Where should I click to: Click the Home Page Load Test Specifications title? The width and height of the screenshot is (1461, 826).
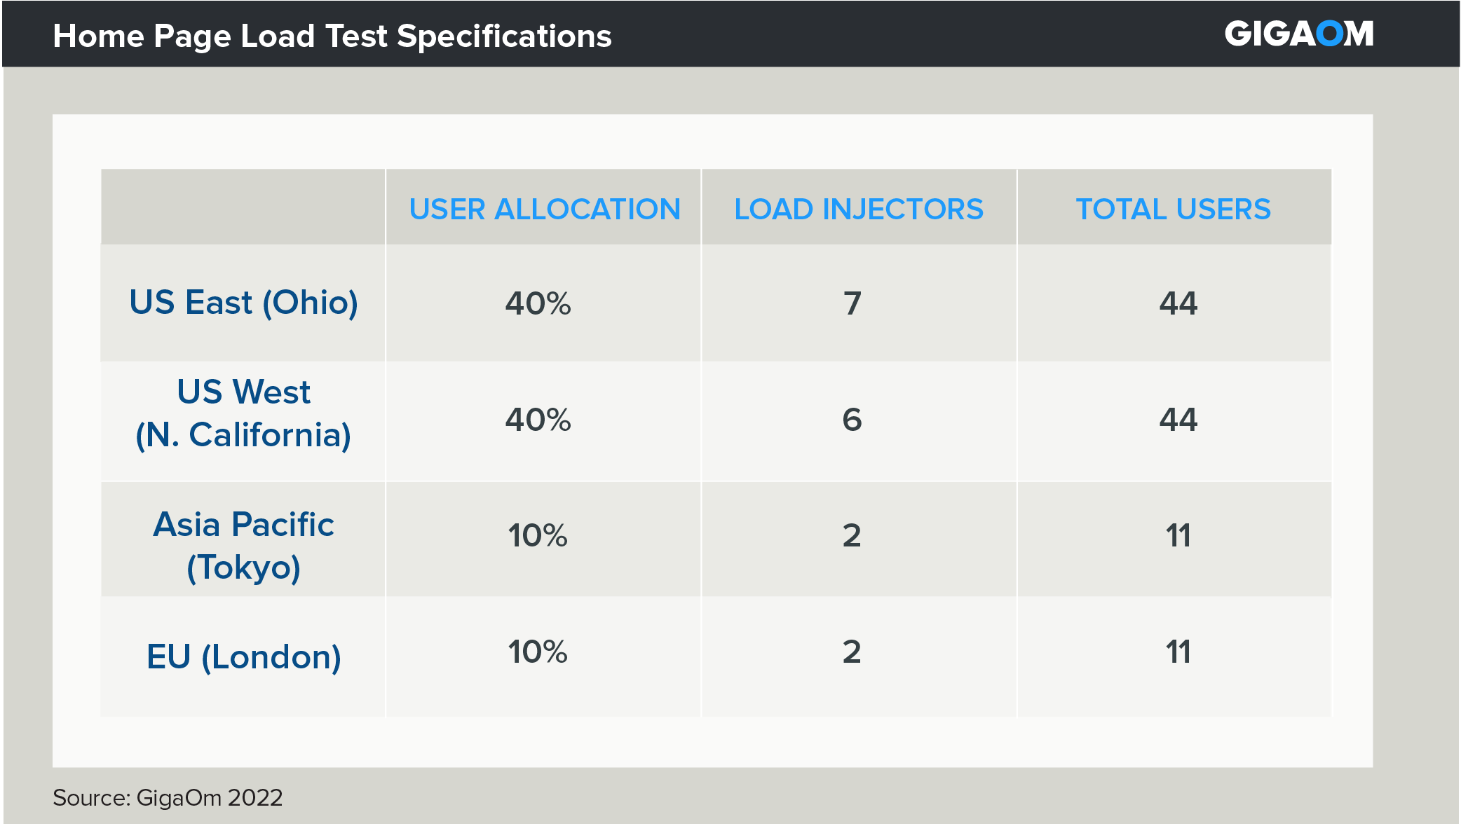pyautogui.click(x=332, y=36)
